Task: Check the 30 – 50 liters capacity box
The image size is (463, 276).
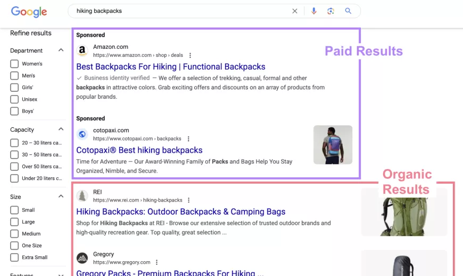Action: click(x=14, y=154)
